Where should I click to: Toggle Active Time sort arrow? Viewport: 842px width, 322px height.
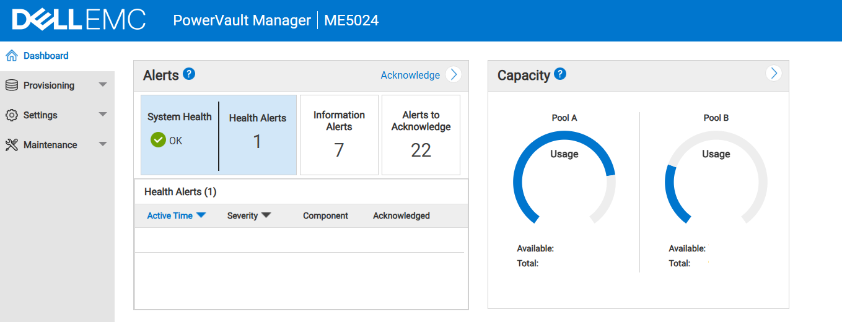(x=201, y=215)
